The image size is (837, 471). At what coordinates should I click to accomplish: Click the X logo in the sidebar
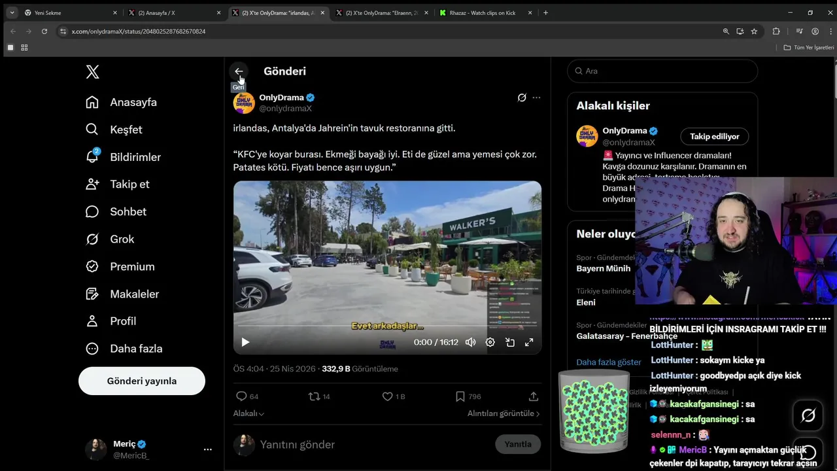pos(93,72)
